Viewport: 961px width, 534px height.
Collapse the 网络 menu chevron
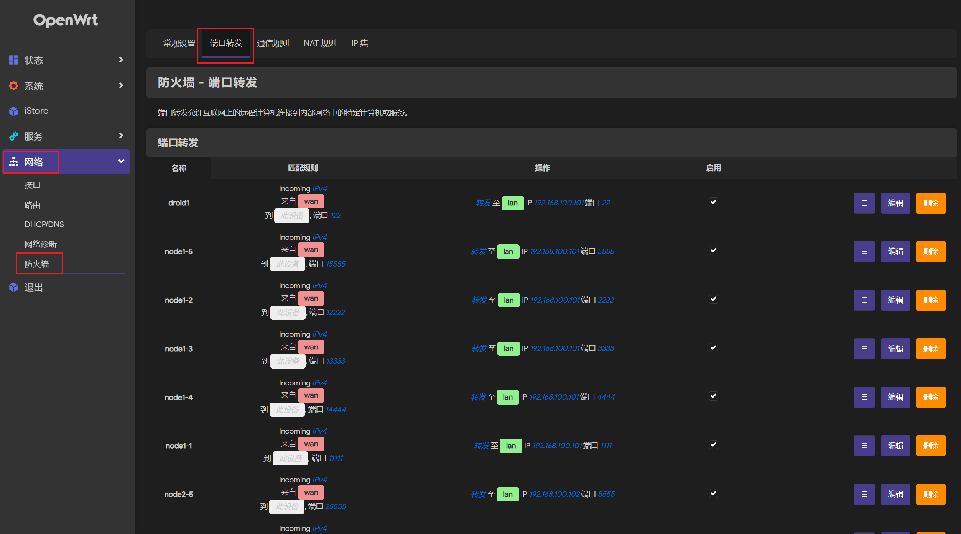point(121,161)
